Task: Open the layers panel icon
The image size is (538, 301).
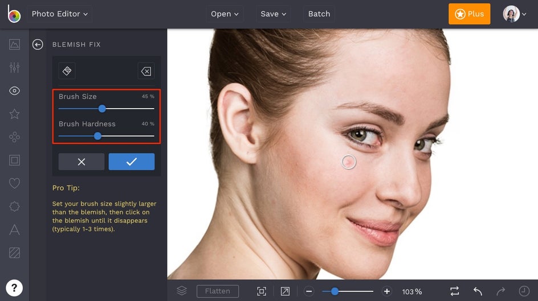Action: (x=182, y=291)
